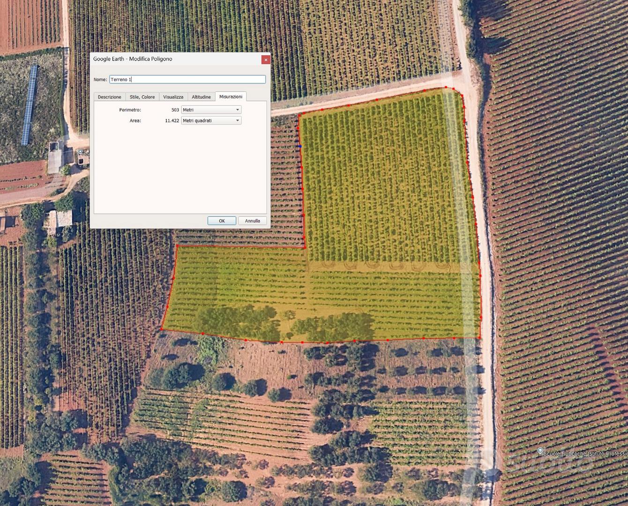This screenshot has height=506, width=628.
Task: Open the Area units dropdown (Metri quadrati)
Action: pos(211,120)
